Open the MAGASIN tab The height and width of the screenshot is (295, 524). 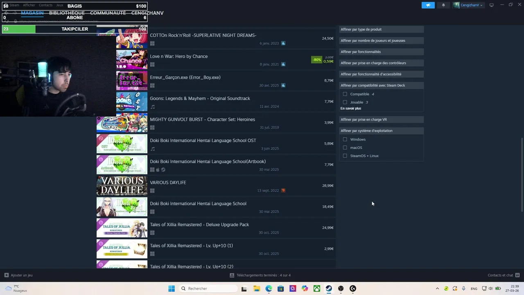(x=32, y=13)
